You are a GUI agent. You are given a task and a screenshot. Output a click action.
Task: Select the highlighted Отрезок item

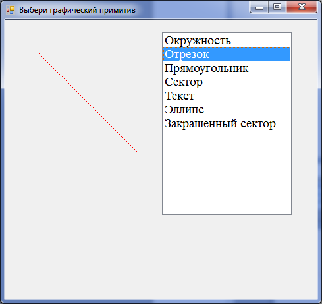point(227,54)
